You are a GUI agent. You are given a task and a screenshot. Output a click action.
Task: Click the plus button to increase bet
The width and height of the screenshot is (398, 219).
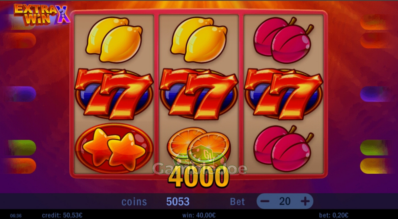coord(305,202)
